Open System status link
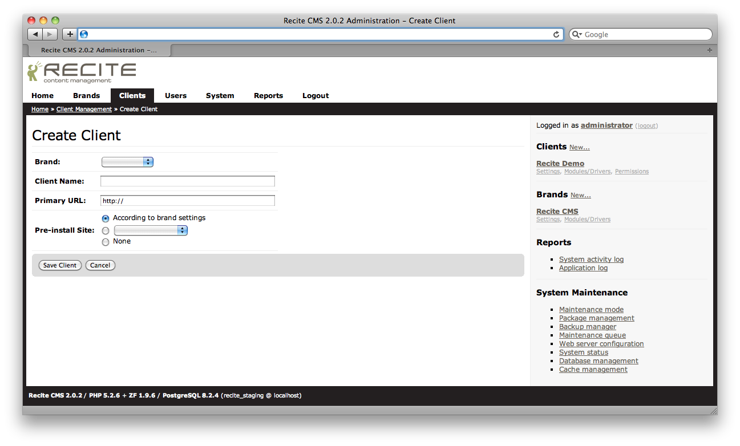 pyautogui.click(x=584, y=352)
